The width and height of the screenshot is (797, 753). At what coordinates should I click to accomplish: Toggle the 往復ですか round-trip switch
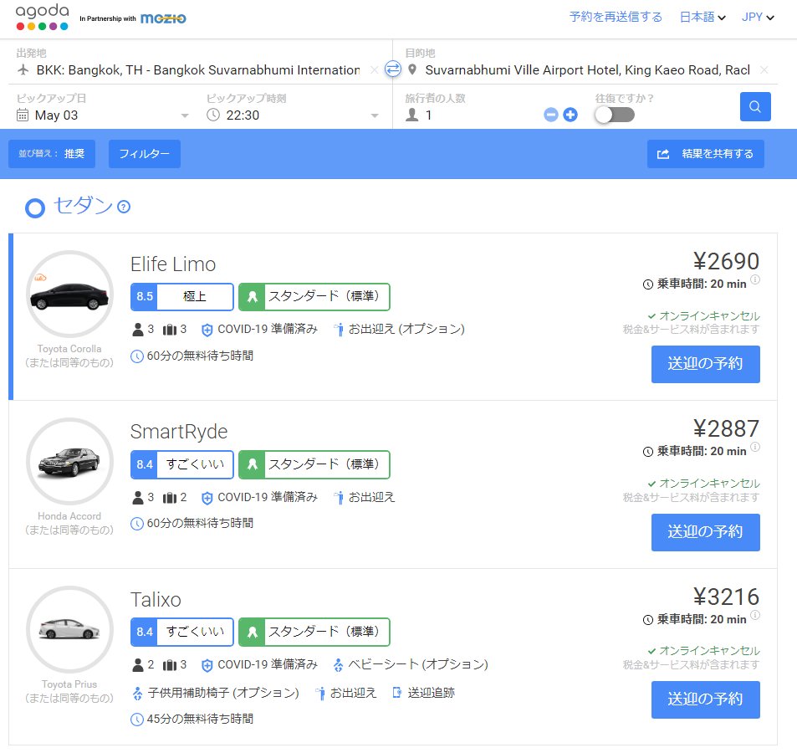coord(615,115)
